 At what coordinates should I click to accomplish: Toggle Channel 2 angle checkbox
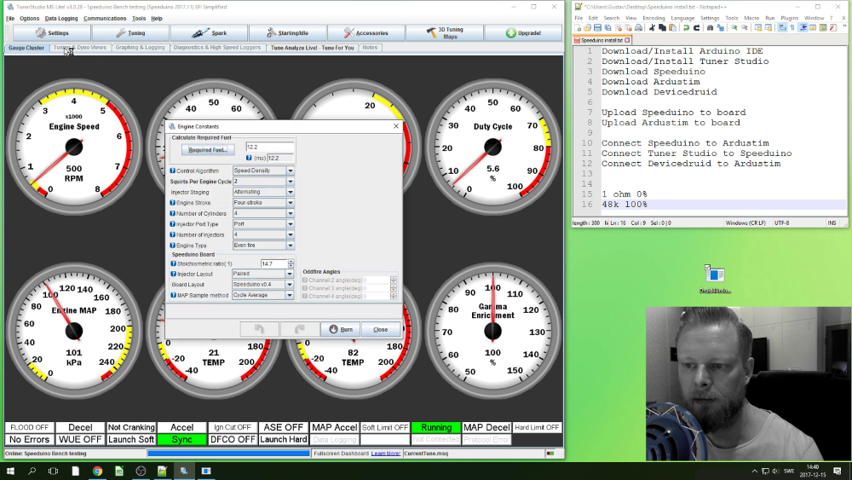coord(305,280)
